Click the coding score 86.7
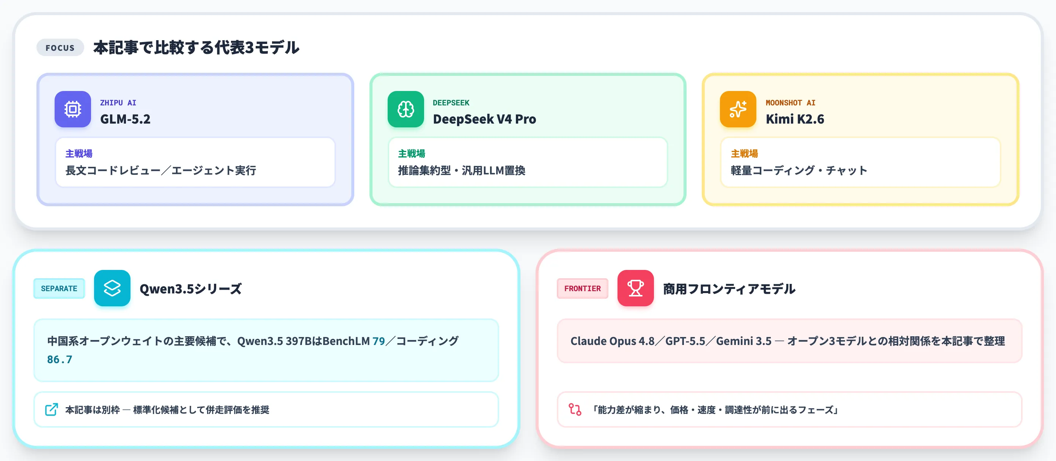Screen dimensions: 1056x461 point(60,359)
